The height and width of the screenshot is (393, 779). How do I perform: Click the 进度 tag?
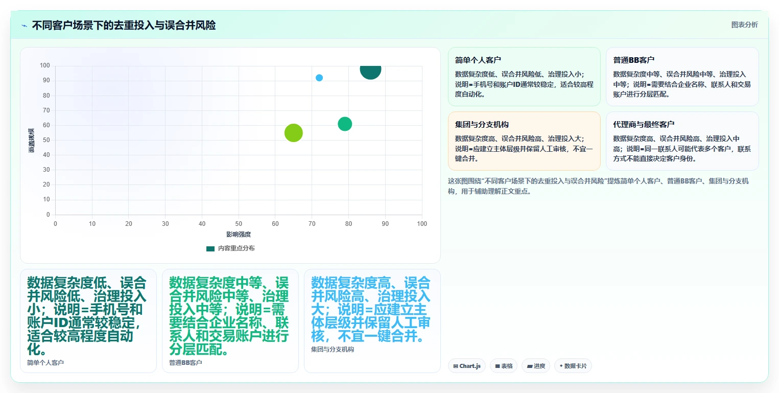pos(536,366)
